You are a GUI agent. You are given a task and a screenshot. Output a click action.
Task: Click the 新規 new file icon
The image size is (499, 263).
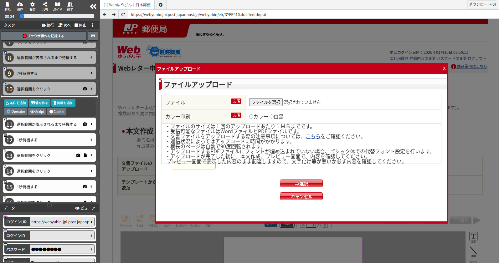point(8,6)
